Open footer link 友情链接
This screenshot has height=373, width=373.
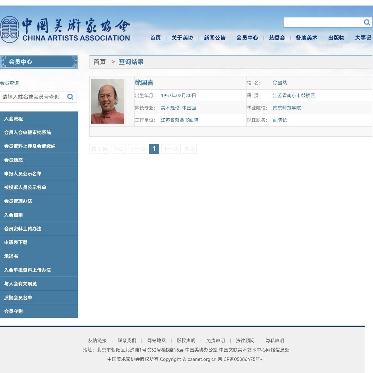tap(97, 340)
